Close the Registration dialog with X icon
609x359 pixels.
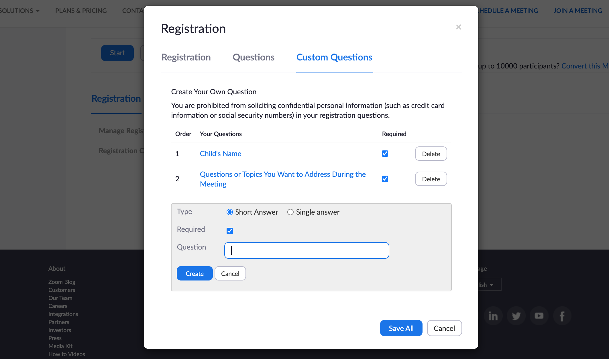click(x=459, y=27)
